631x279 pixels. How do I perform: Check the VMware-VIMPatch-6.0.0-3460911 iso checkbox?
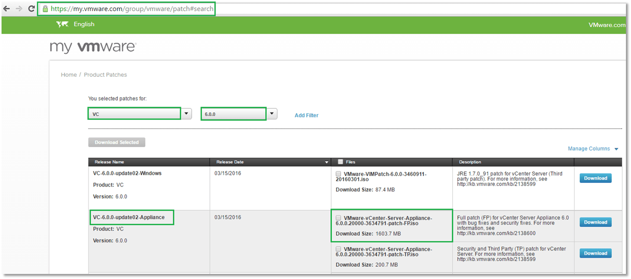point(338,174)
